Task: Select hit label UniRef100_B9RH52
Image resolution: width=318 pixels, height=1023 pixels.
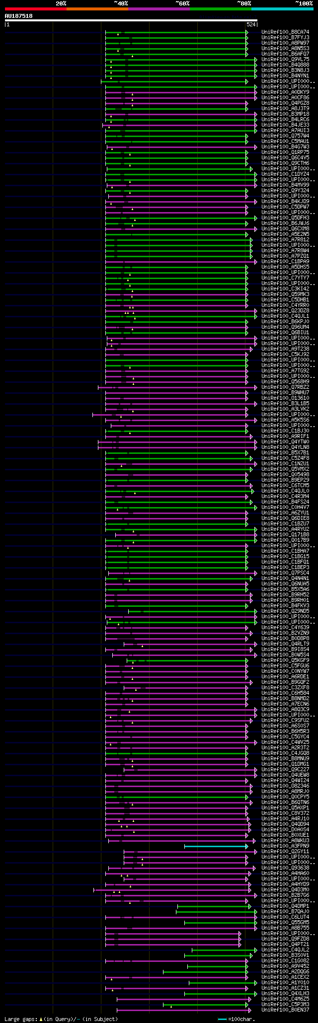Action: coord(285,594)
